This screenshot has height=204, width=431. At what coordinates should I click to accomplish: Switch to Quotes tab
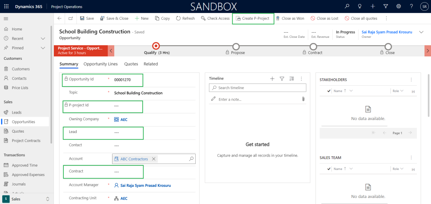coord(131,64)
